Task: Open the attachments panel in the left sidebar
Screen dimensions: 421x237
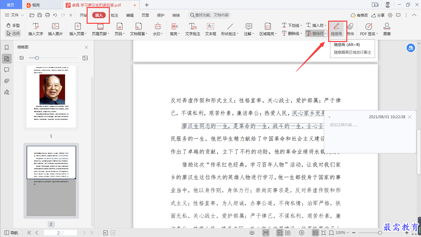Action: coord(6,81)
